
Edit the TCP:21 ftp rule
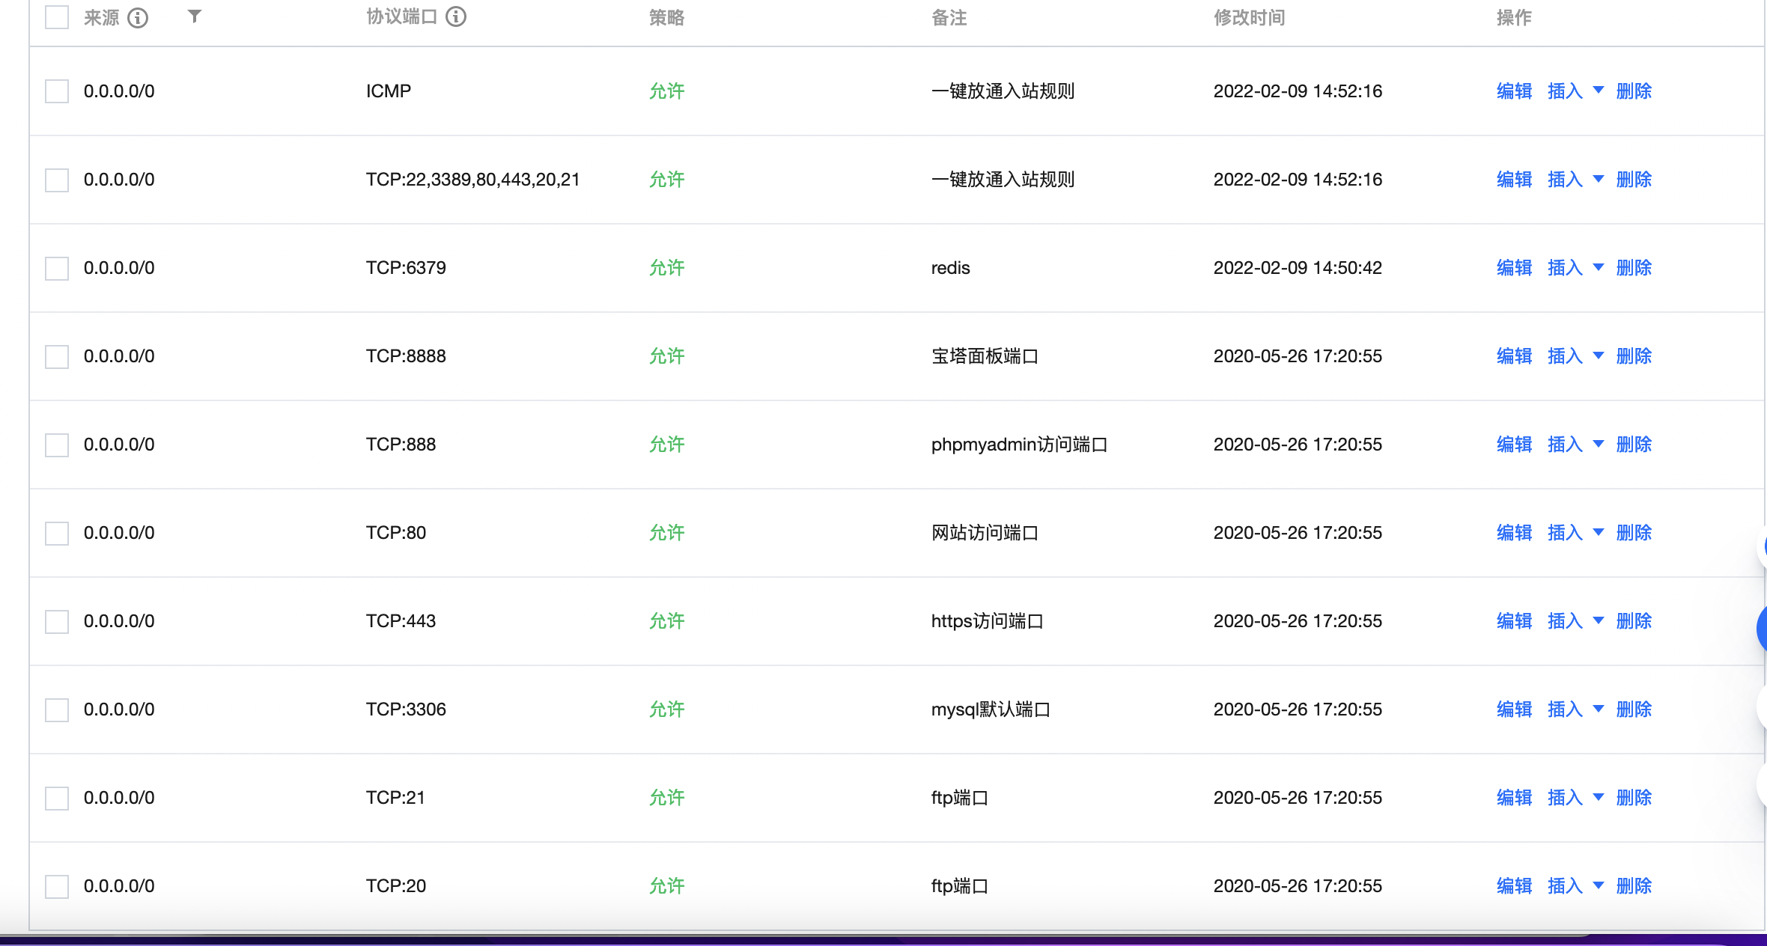click(x=1514, y=798)
